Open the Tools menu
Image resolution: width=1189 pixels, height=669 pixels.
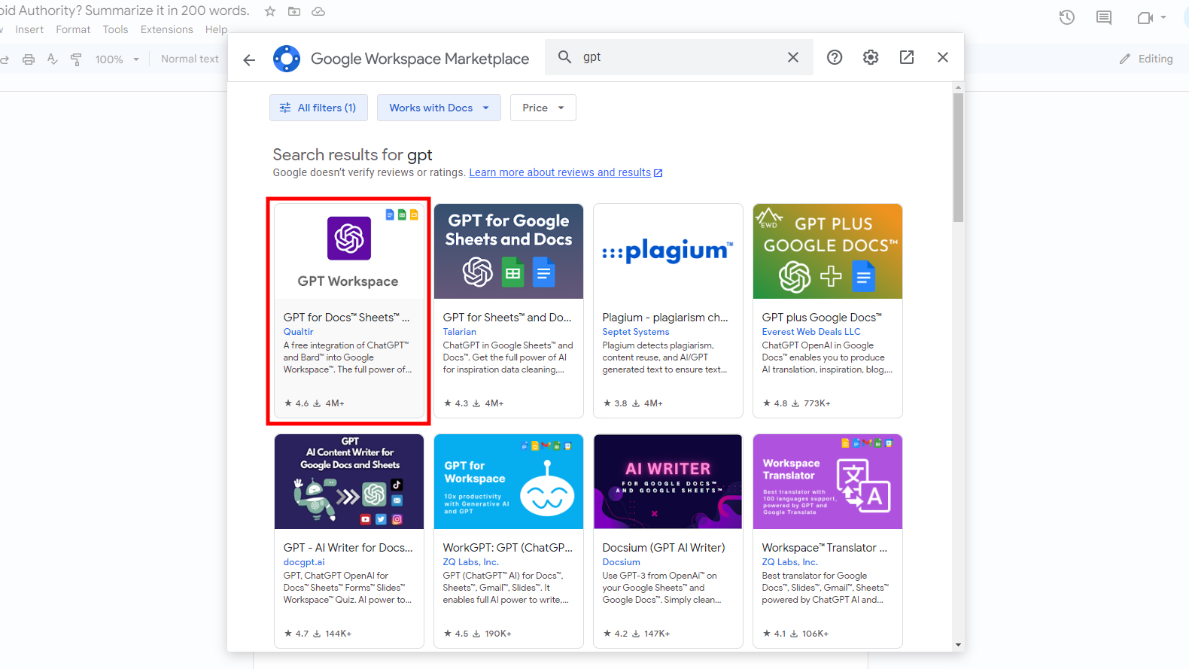[x=115, y=29]
